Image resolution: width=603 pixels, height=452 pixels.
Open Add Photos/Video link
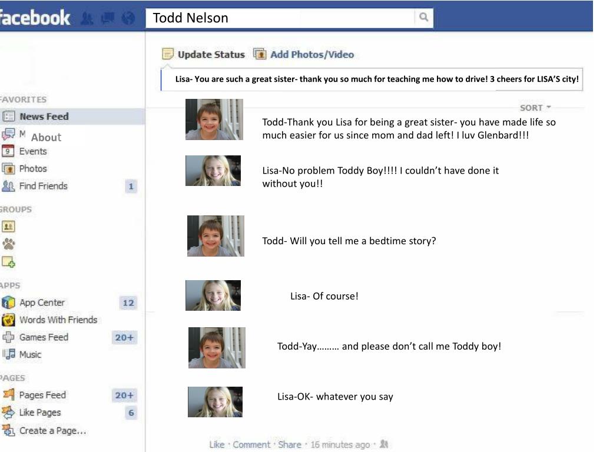pos(312,55)
